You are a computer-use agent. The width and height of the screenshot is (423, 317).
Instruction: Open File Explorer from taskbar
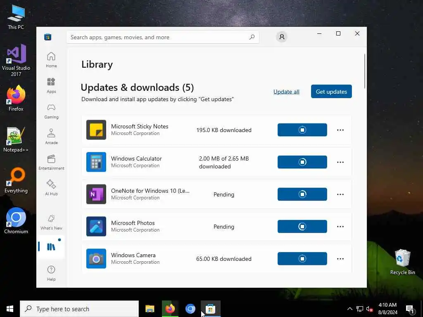(150, 309)
